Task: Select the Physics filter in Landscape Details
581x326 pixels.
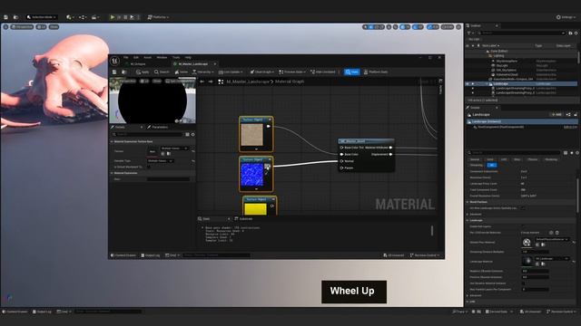Action: point(533,159)
